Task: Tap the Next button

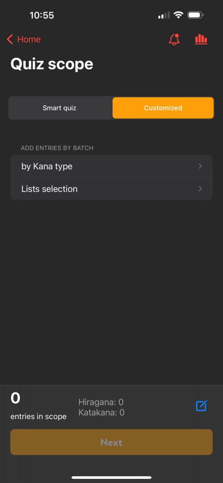Action: tap(111, 442)
